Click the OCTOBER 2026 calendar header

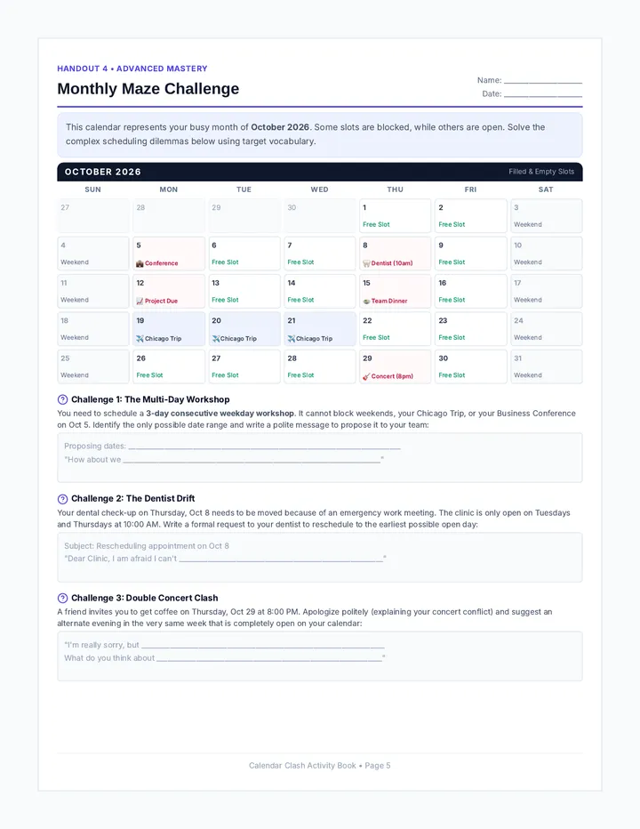point(320,172)
